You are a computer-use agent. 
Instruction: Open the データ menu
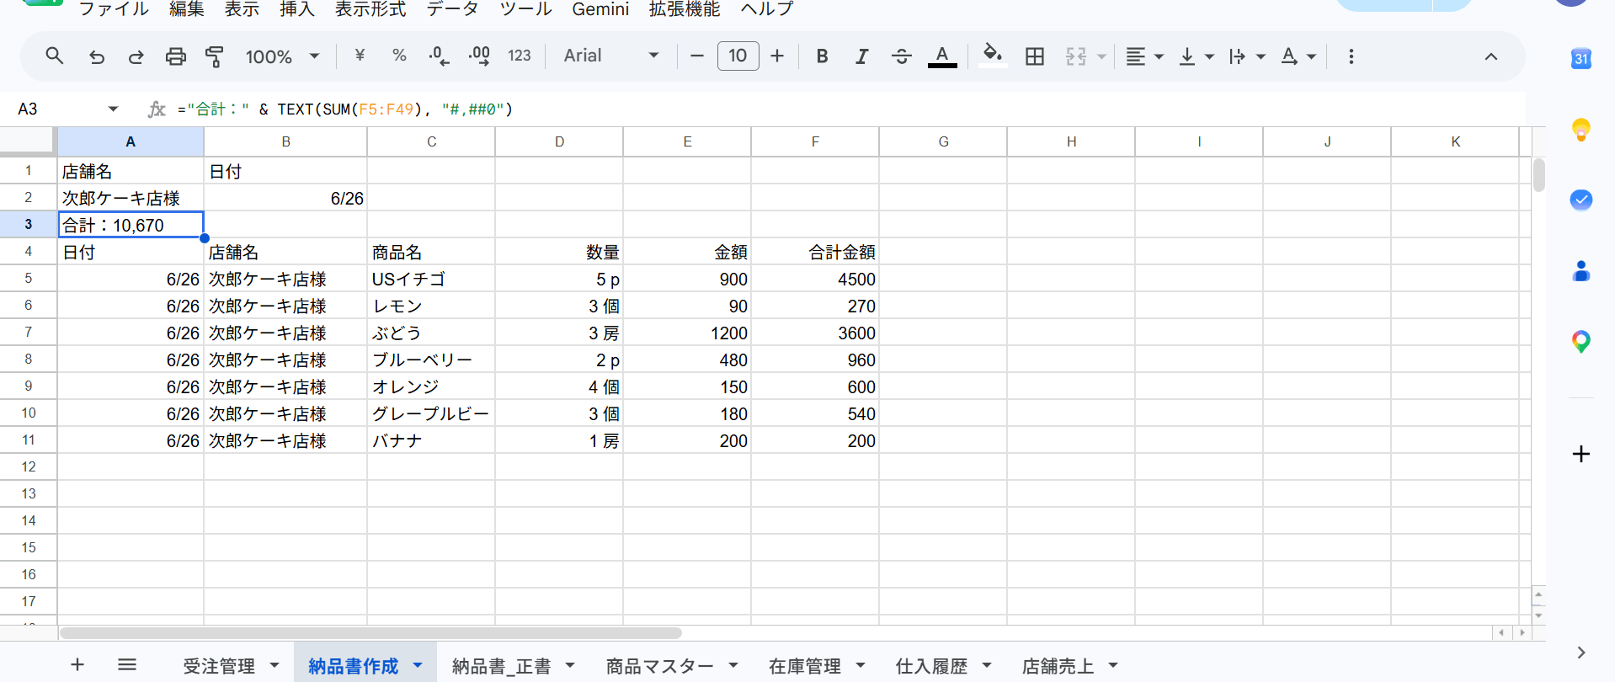click(x=452, y=9)
